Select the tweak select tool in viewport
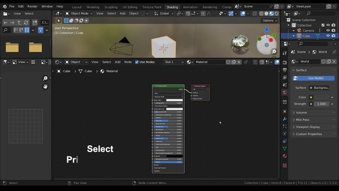 (59, 21)
